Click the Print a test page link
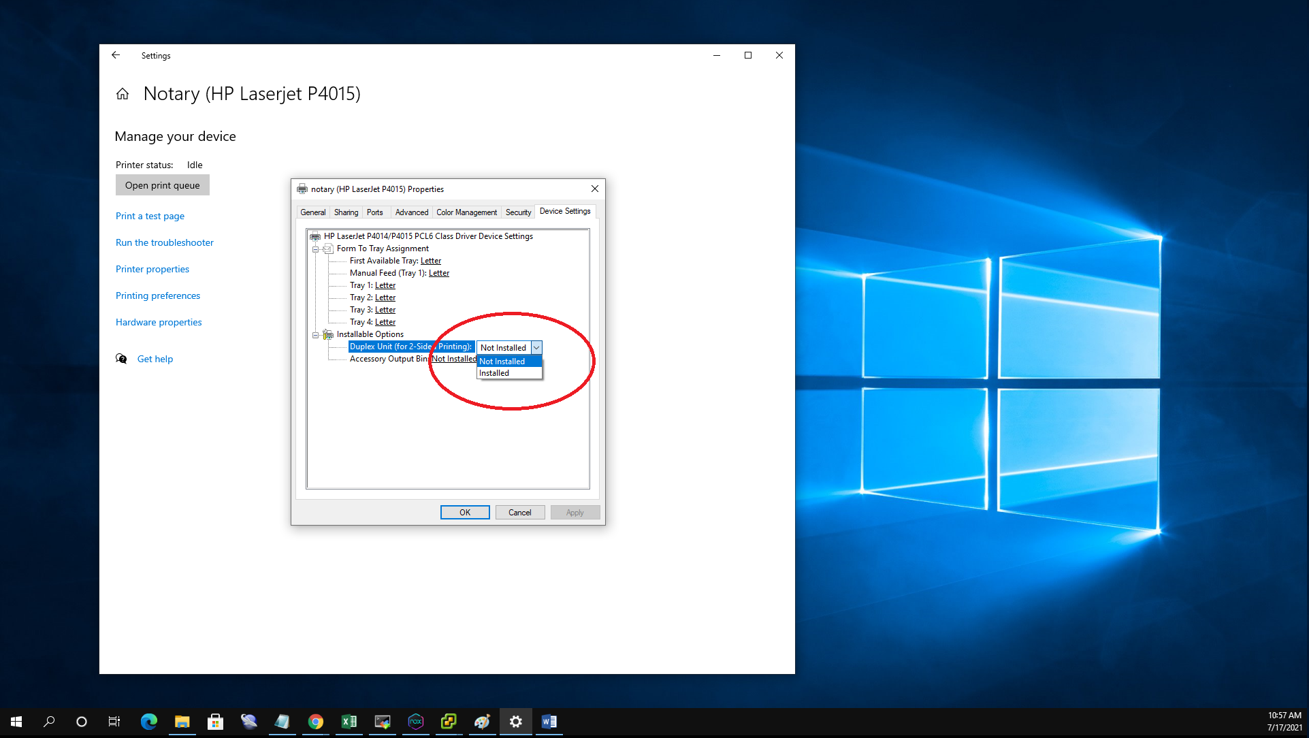Image resolution: width=1309 pixels, height=738 pixels. click(150, 216)
